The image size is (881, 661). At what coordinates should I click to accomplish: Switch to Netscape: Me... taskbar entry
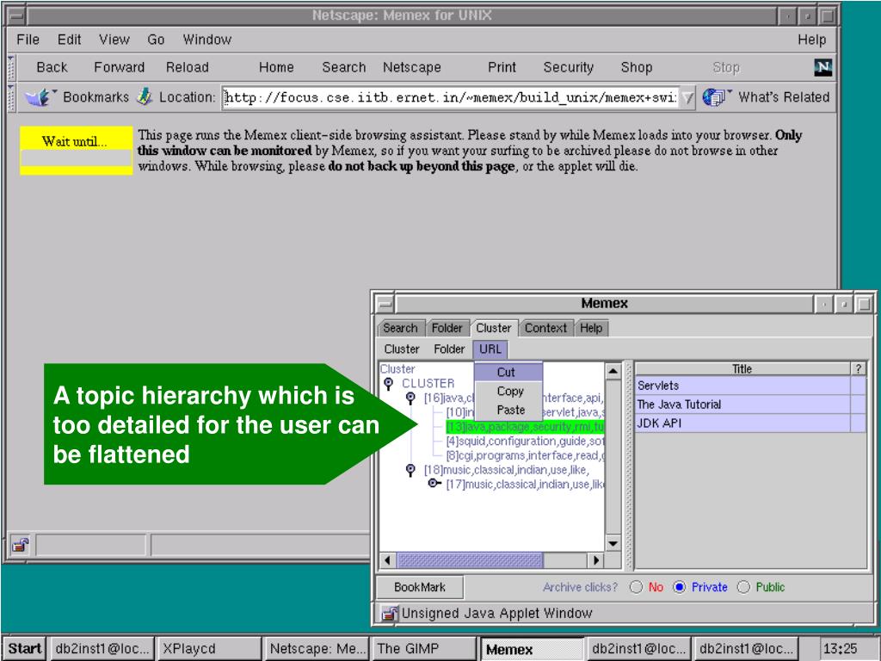317,649
